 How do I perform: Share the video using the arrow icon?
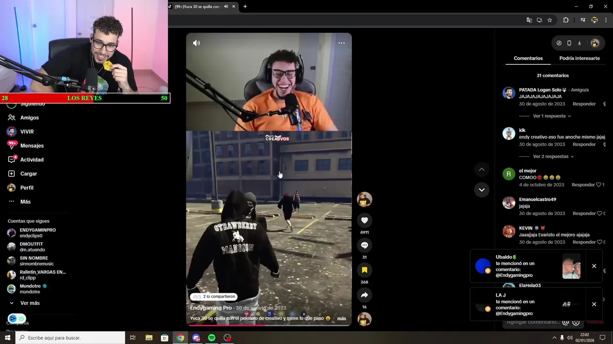(x=364, y=295)
